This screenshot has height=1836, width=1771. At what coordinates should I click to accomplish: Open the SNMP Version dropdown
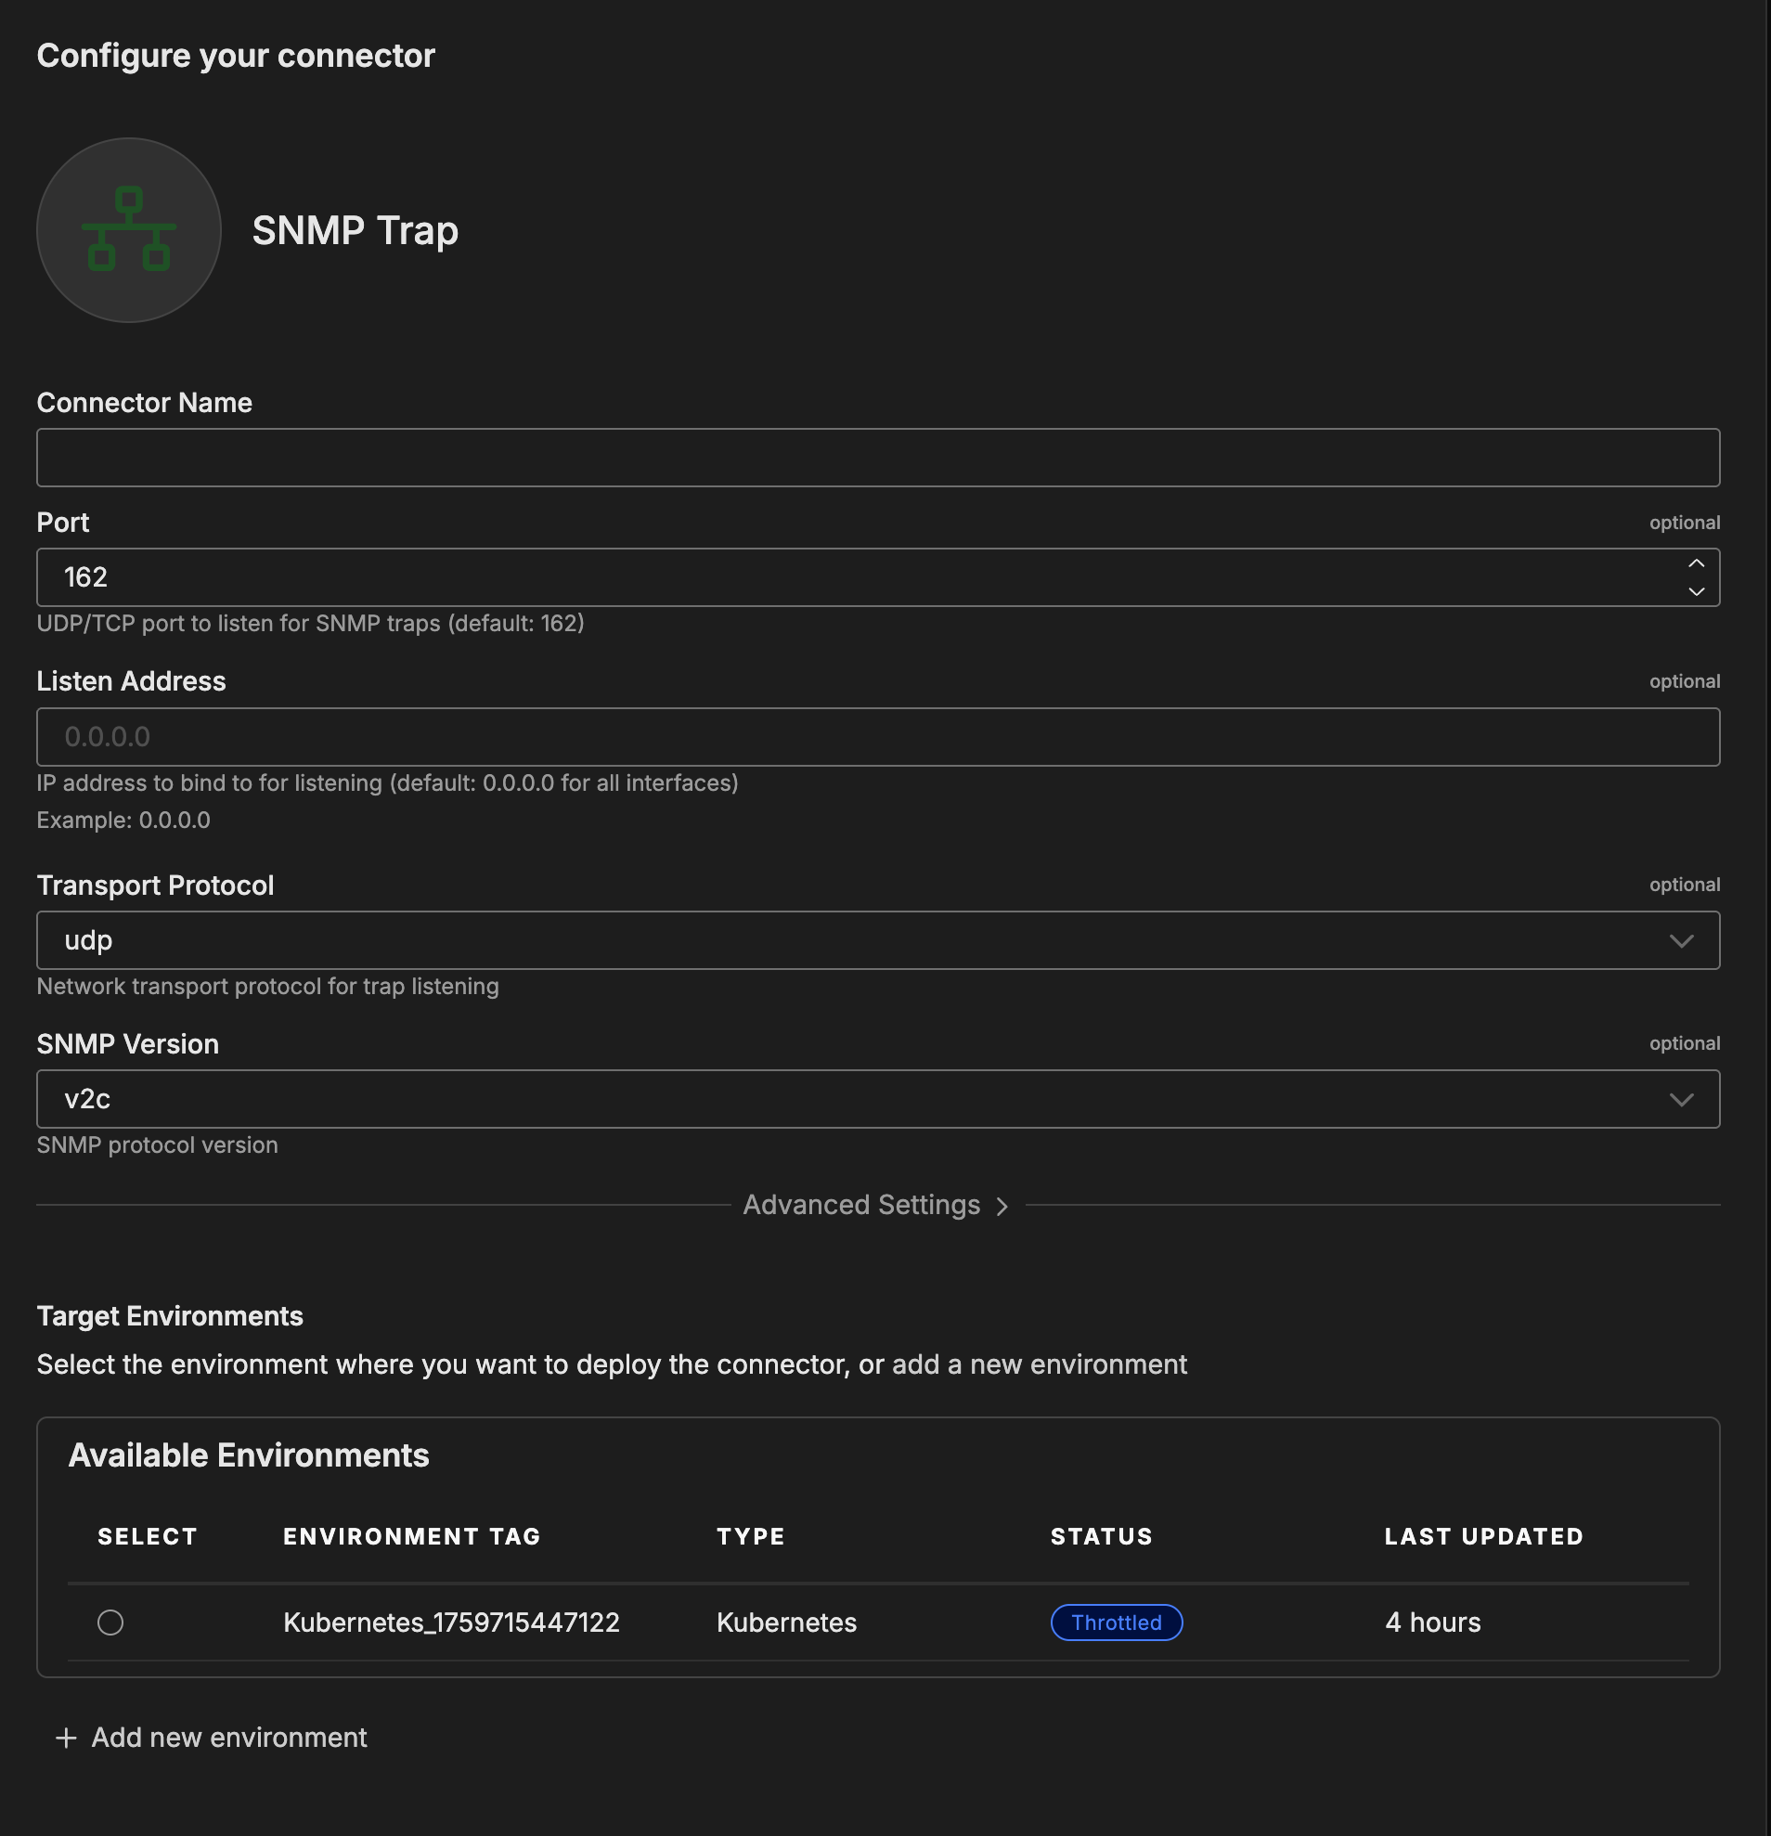(x=877, y=1099)
